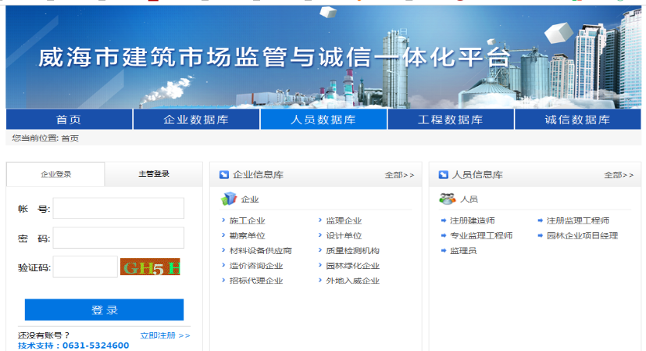
Task: Focus the 验证码 text box
Action: point(85,267)
